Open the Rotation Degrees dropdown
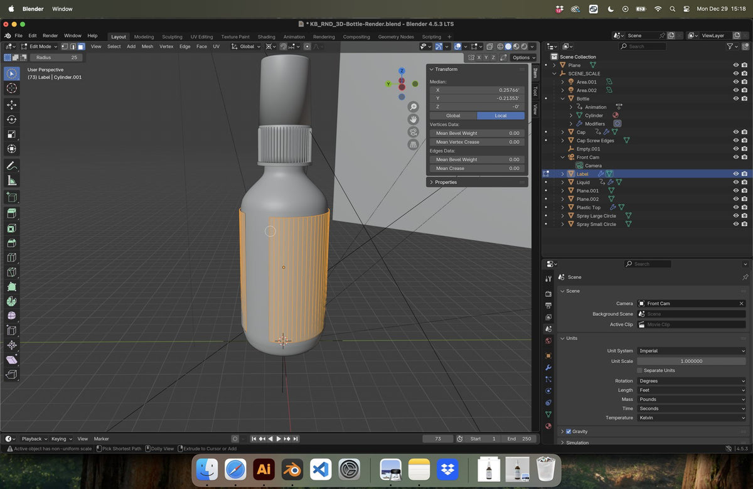 (x=692, y=381)
